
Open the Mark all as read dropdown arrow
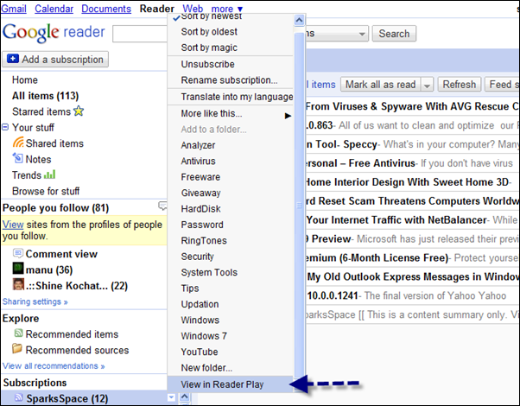coord(427,85)
